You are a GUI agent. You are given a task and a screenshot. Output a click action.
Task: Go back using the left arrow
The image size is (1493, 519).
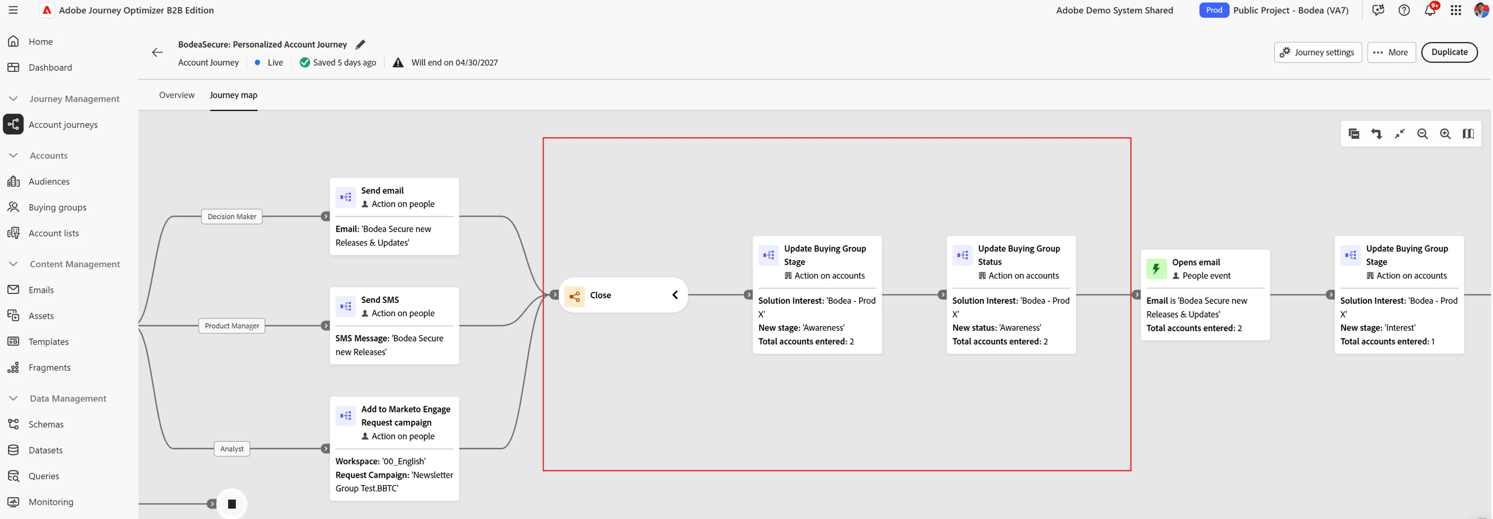(157, 52)
